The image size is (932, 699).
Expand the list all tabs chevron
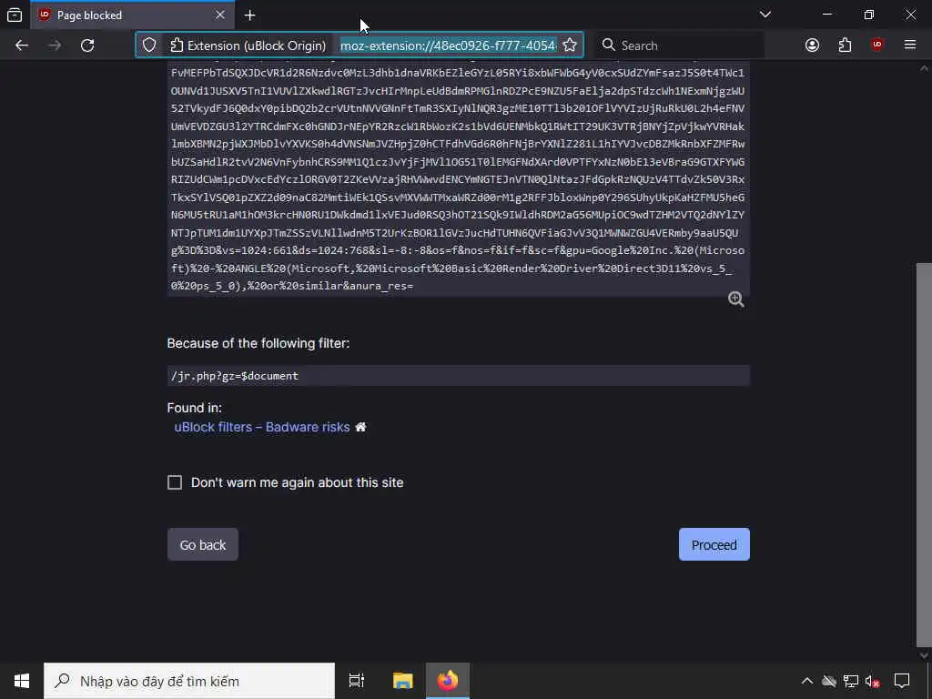pyautogui.click(x=765, y=15)
